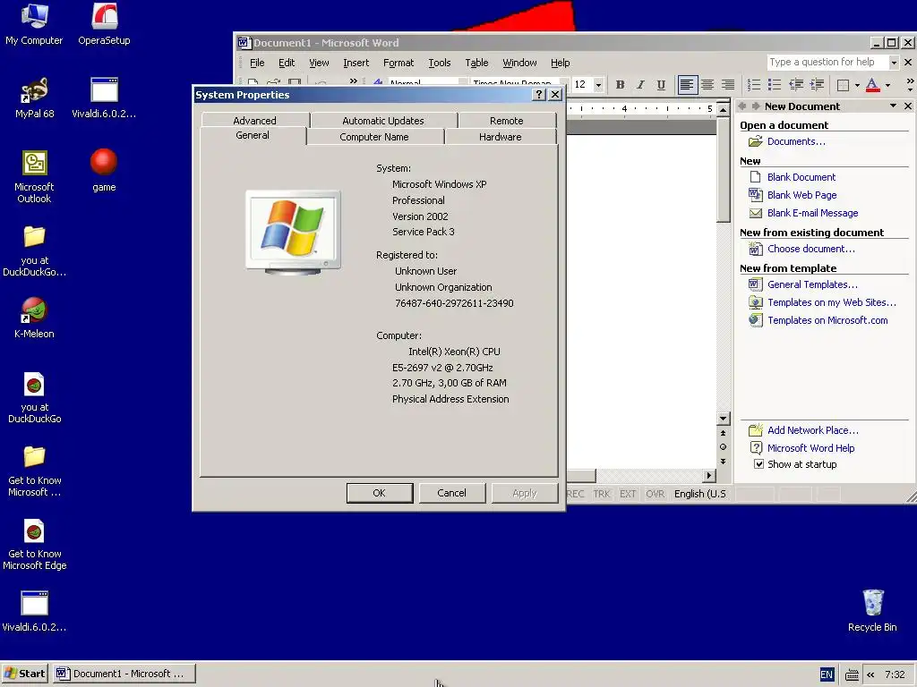Switch to the Hardware tab
917x687 pixels.
[500, 136]
